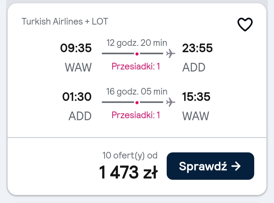Click the return Przesiadki: 1 label
Viewport: 274px width, 203px height.
[136, 115]
